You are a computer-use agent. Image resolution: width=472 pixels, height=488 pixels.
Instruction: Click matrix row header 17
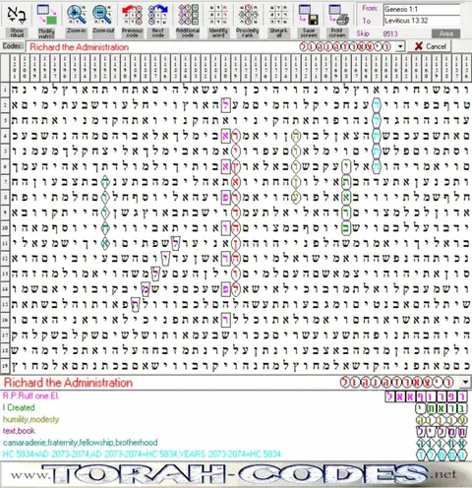5,335
